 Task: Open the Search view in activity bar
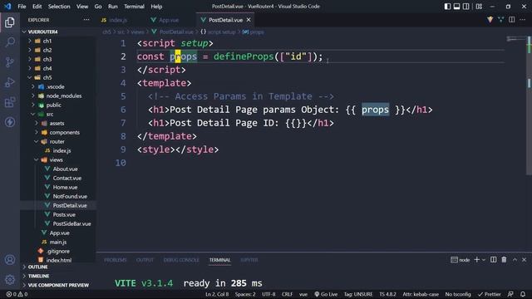10,42
